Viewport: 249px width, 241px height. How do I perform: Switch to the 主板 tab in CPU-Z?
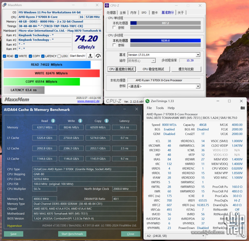pyautogui.click(x=122, y=12)
